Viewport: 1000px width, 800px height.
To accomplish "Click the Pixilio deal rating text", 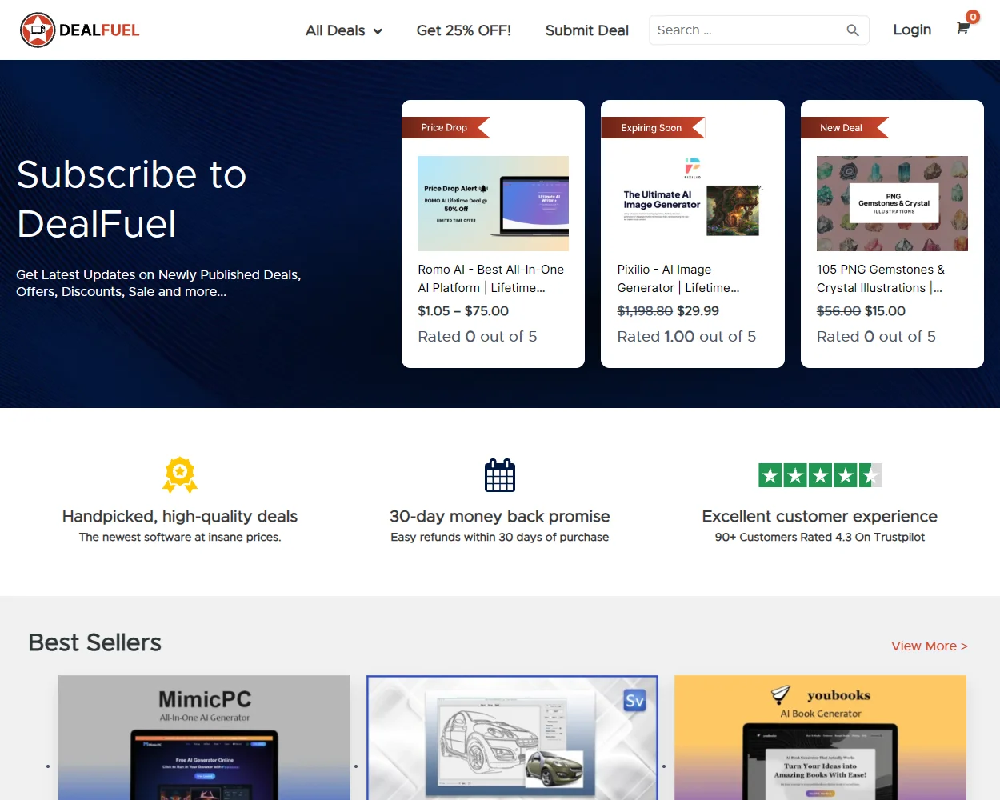I will pyautogui.click(x=686, y=336).
